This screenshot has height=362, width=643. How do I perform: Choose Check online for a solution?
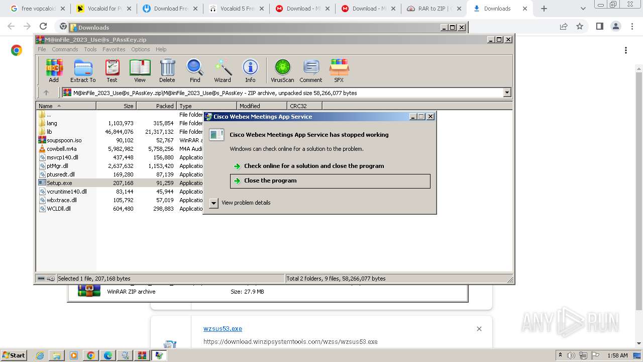click(x=314, y=166)
